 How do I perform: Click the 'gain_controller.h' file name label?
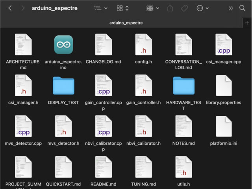pyautogui.click(x=143, y=102)
